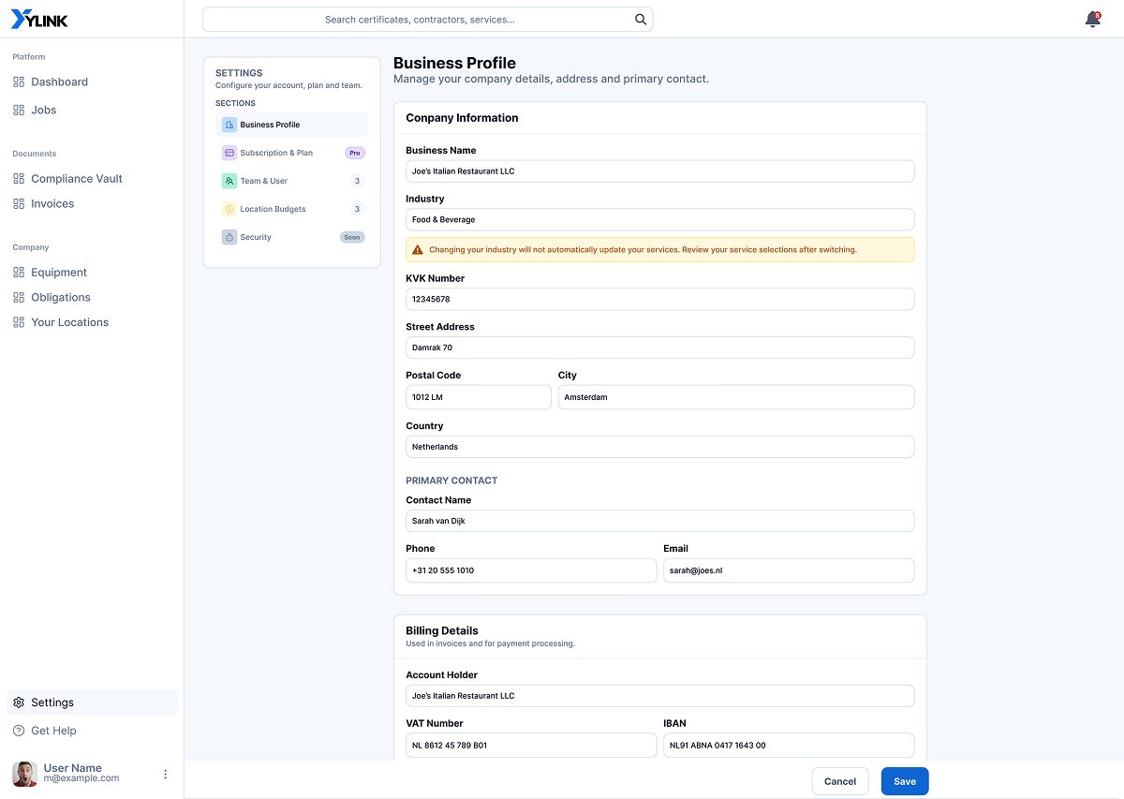Click the user avatar photo
The image size is (1124, 799).
(x=24, y=774)
